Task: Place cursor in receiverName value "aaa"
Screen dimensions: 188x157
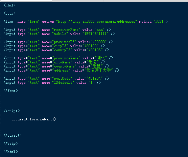Action: 100,30
